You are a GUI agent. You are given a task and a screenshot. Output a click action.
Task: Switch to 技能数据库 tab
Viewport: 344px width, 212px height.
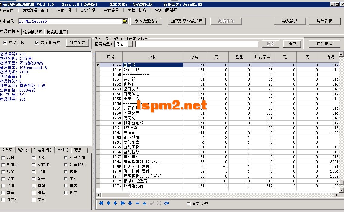click(x=56, y=32)
